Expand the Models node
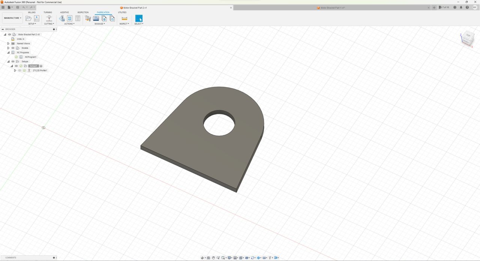Image resolution: width=480 pixels, height=261 pixels. pyautogui.click(x=8, y=48)
